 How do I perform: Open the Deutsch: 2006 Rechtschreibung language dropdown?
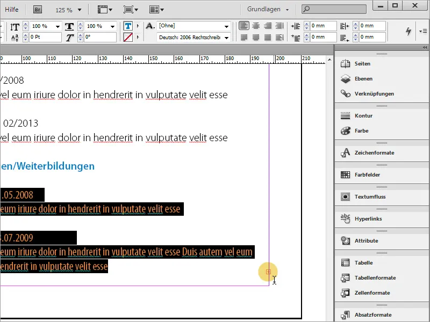click(x=226, y=38)
